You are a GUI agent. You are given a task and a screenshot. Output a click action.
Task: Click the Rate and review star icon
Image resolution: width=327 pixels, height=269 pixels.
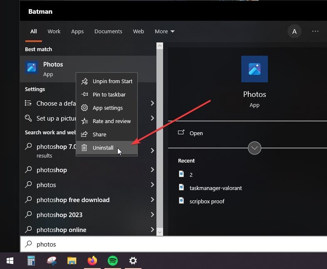(84, 121)
